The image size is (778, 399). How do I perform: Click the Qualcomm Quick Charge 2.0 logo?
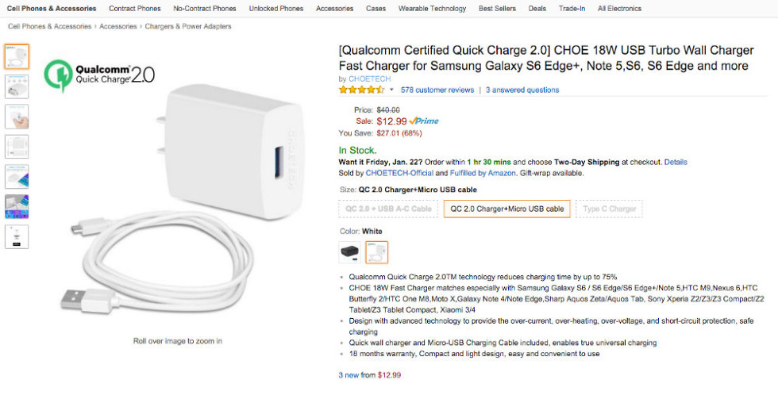100,75
